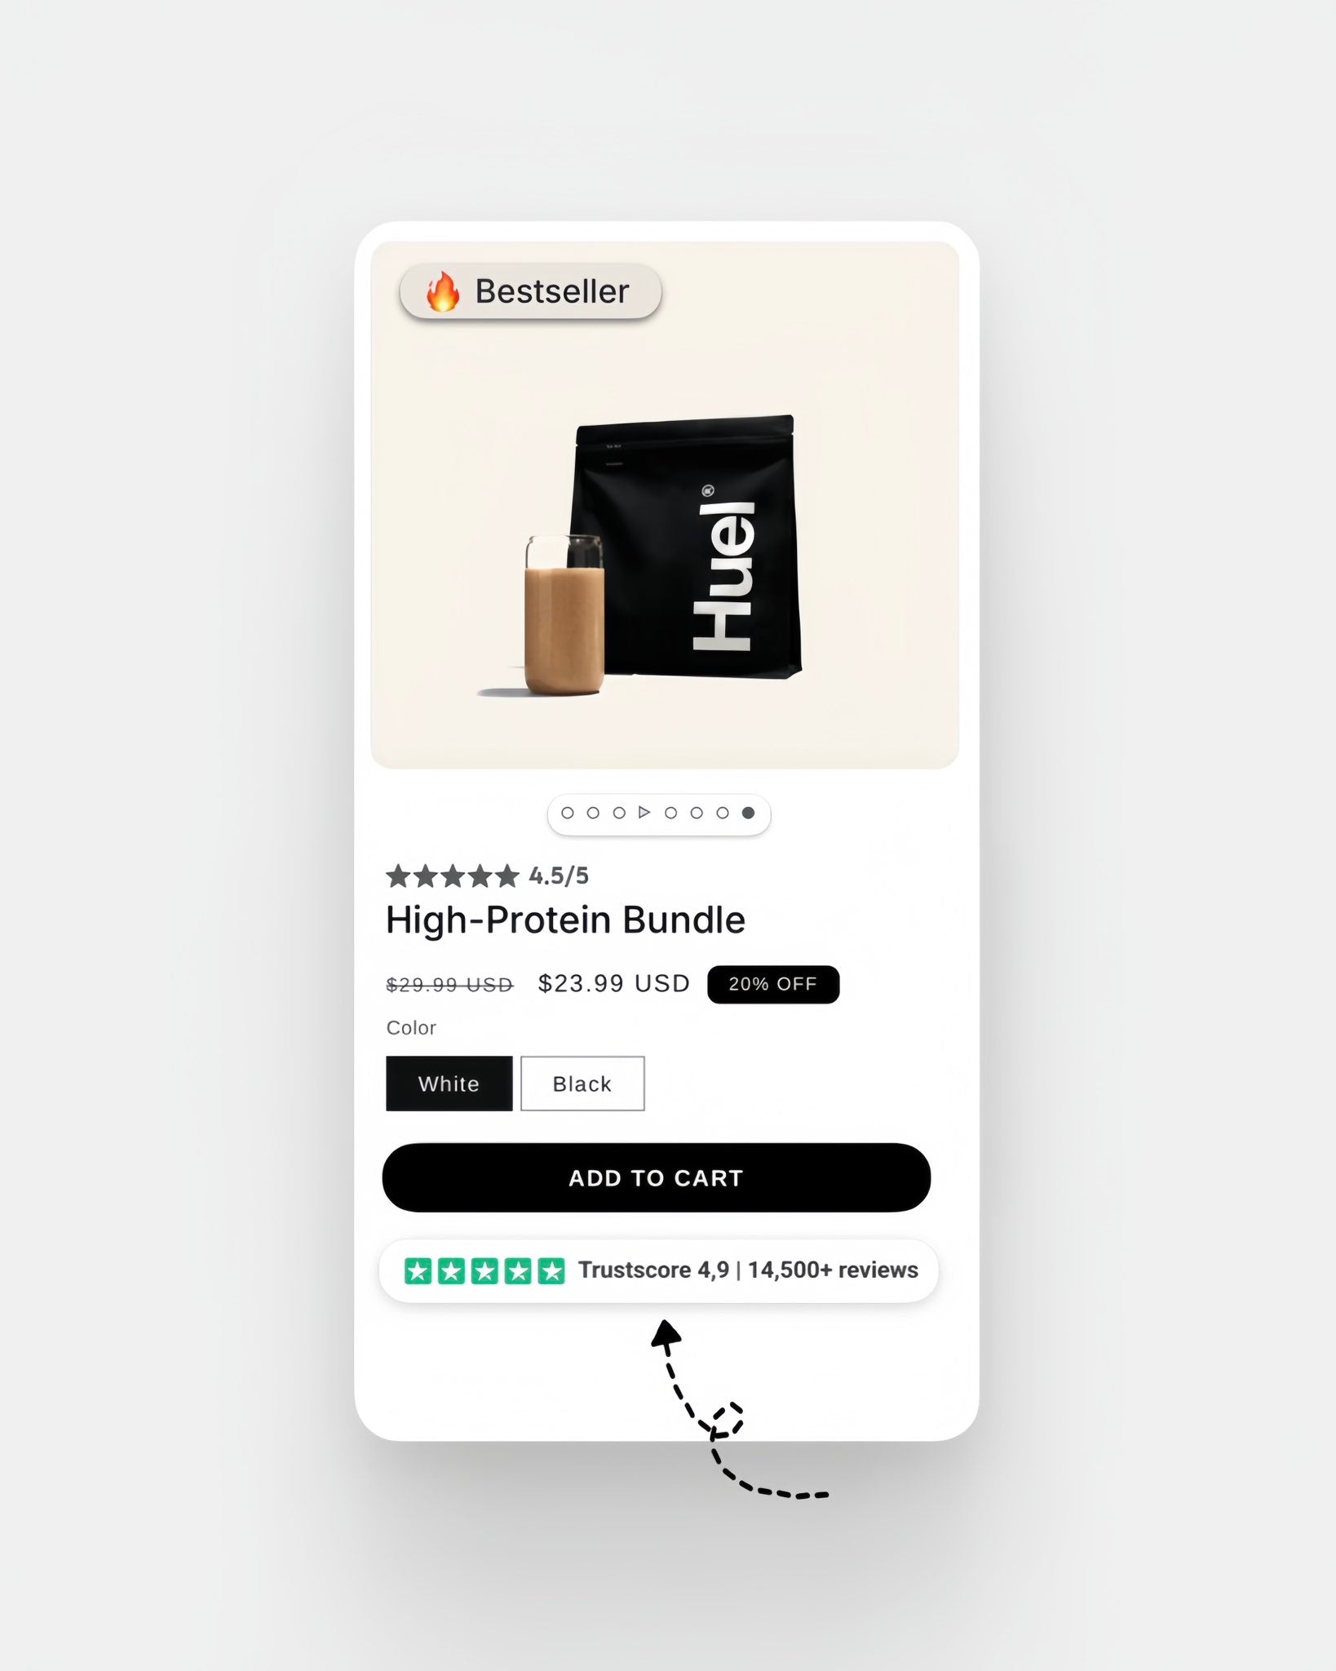Select the fifth carousel dot
The width and height of the screenshot is (1336, 1671).
click(x=670, y=813)
